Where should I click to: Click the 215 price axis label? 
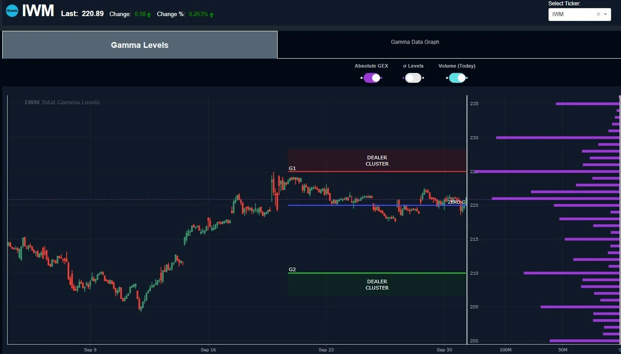474,239
